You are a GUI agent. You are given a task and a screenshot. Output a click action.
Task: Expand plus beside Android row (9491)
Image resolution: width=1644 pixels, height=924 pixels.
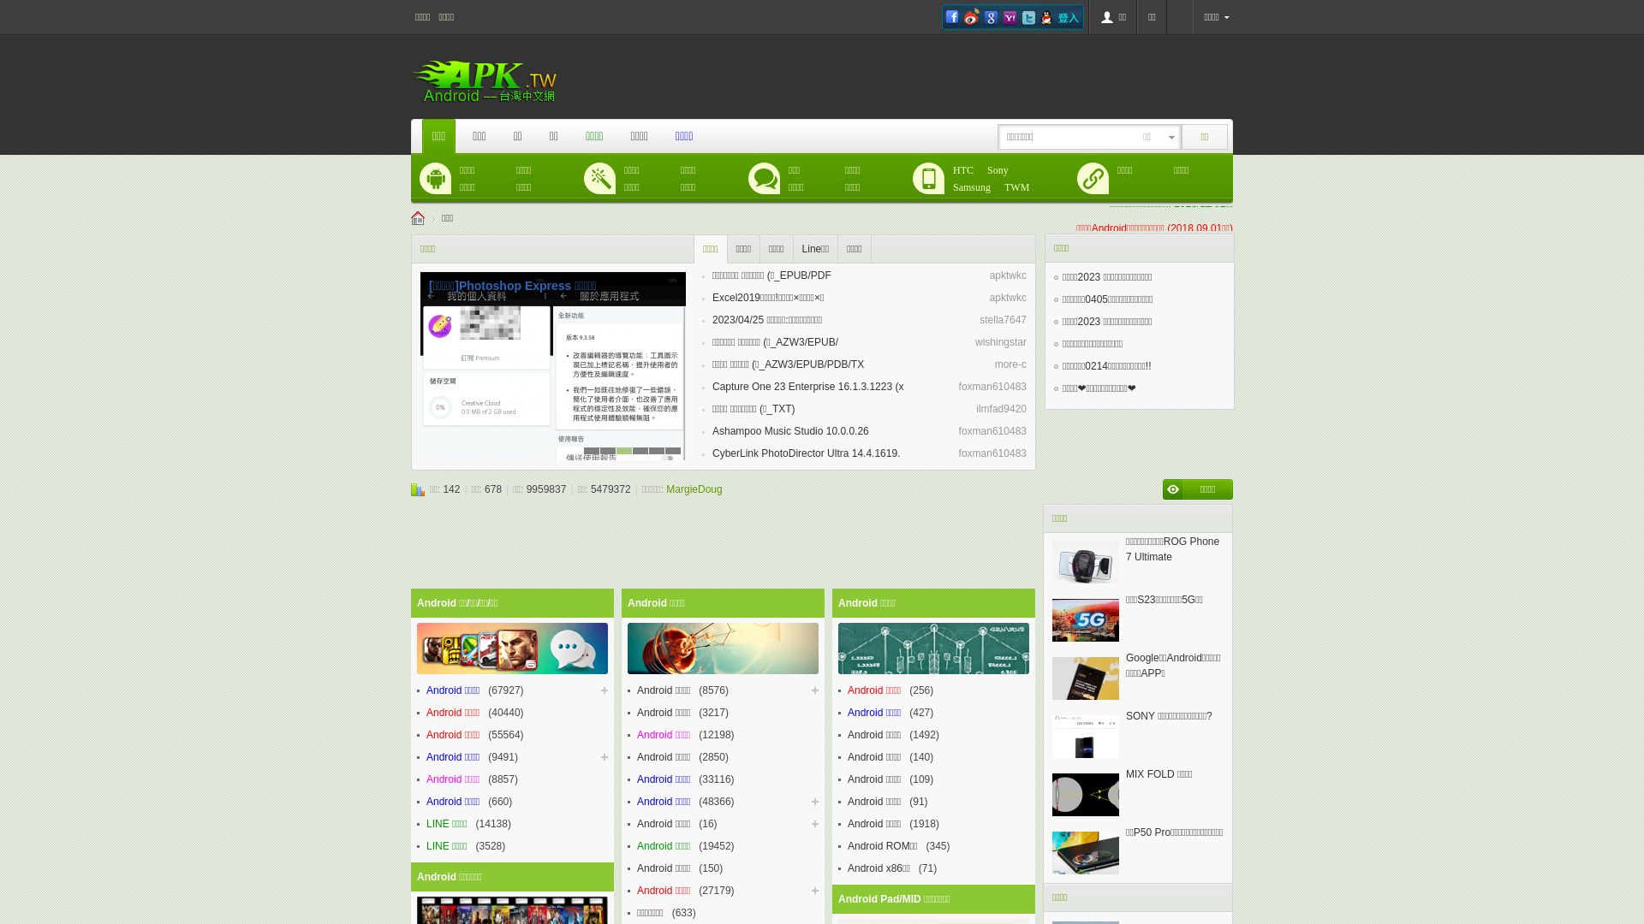point(605,757)
